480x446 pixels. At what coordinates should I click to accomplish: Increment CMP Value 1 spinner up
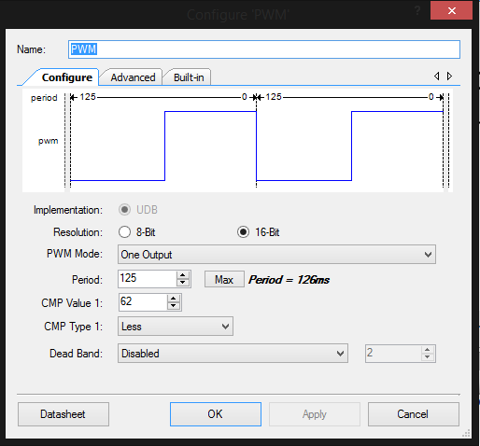click(x=174, y=299)
